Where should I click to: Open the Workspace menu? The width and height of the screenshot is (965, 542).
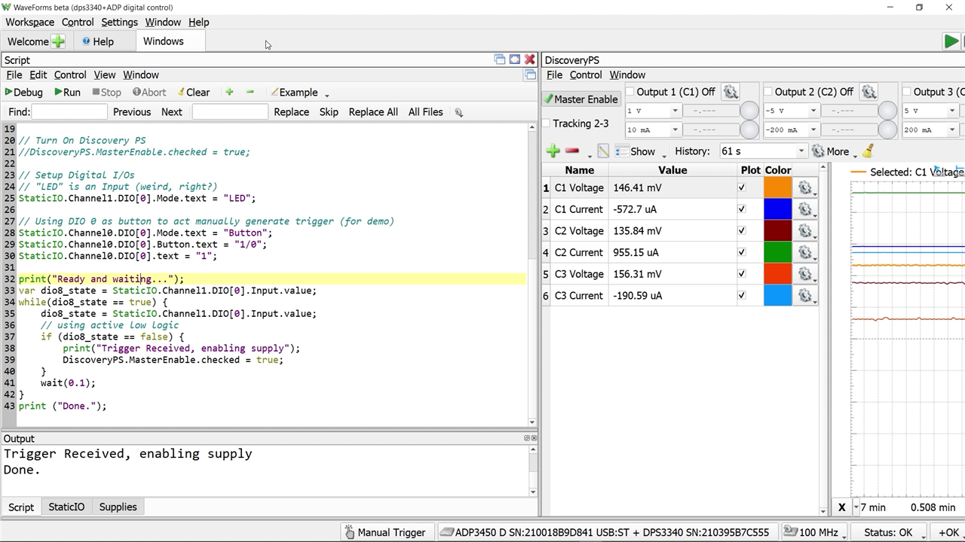point(29,22)
